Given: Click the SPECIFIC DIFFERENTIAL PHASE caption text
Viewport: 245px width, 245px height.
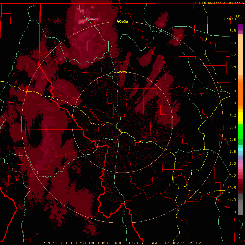Looking at the screenshot, I should pos(78,243).
